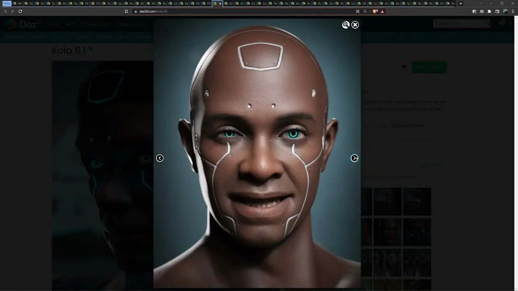The image size is (518, 291).
Task: Open the browser hamburger menu
Action: pyautogui.click(x=513, y=11)
